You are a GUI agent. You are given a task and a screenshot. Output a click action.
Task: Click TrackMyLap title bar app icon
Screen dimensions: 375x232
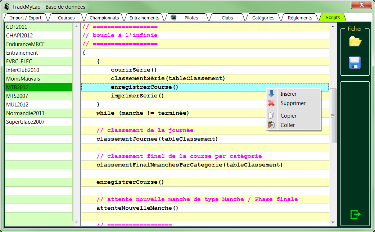point(8,6)
